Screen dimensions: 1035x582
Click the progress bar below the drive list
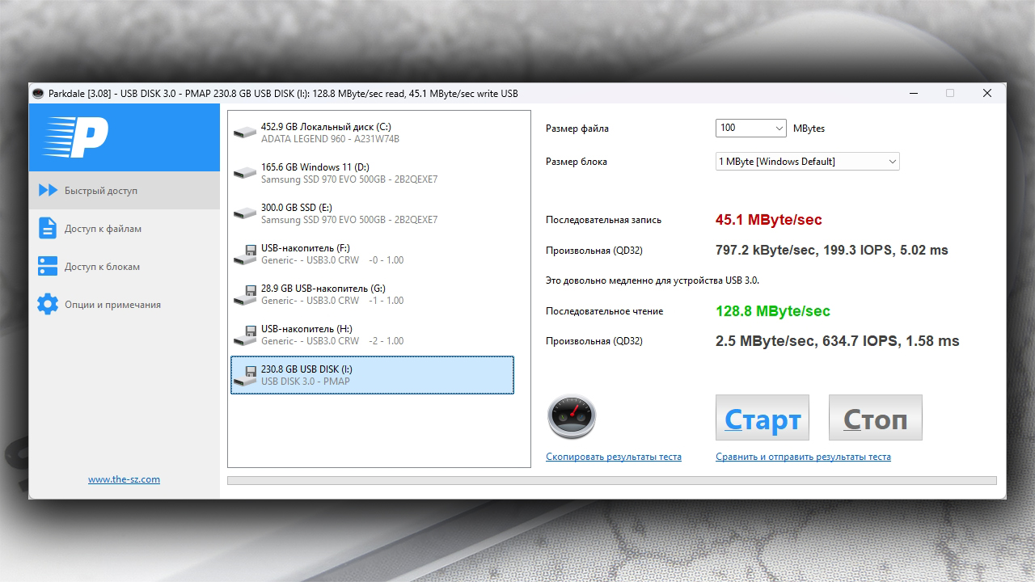[x=612, y=481]
